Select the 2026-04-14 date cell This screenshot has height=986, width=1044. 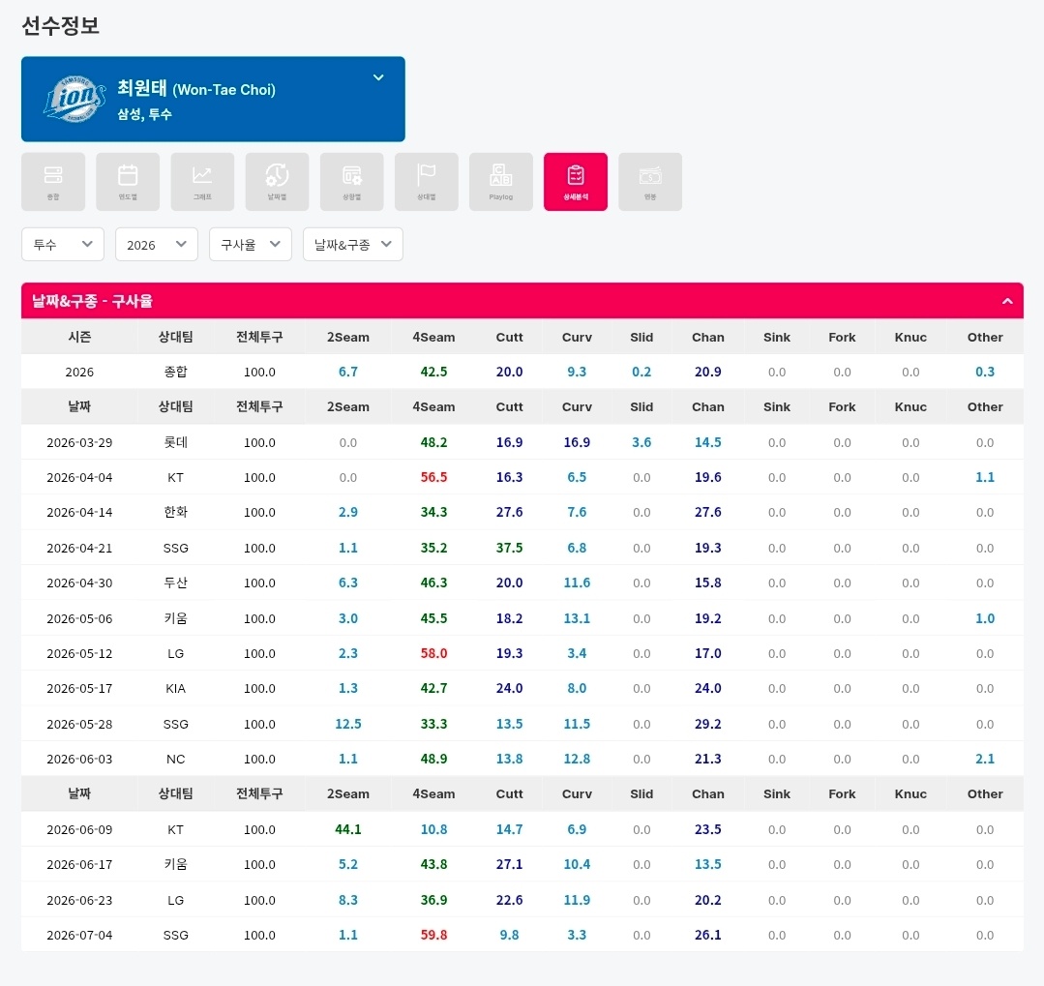pos(79,512)
